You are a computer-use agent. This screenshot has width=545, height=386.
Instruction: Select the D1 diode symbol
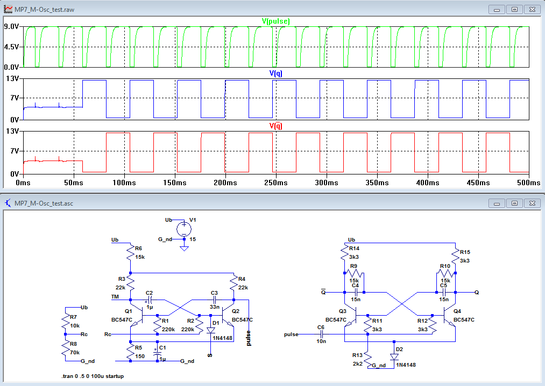(211, 331)
